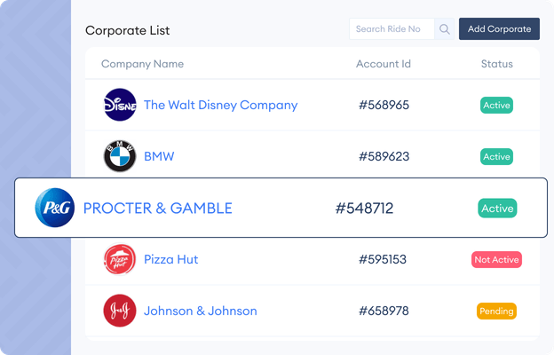Click the P&G logo icon
Screen dimensions: 554x355
(x=55, y=208)
